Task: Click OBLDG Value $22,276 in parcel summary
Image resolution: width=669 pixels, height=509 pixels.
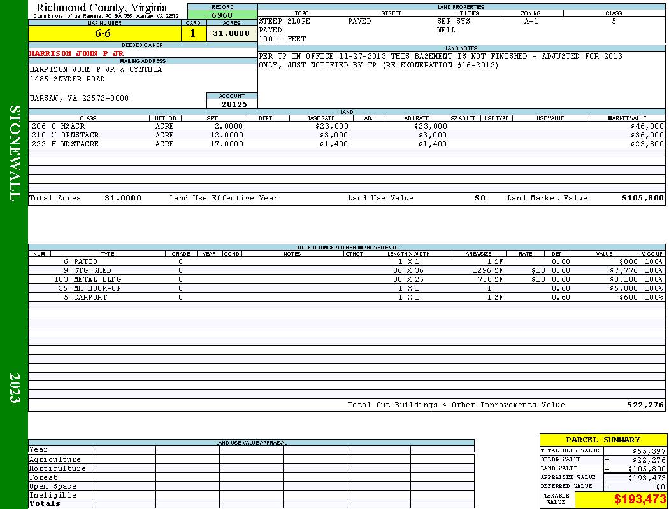Action: click(649, 460)
